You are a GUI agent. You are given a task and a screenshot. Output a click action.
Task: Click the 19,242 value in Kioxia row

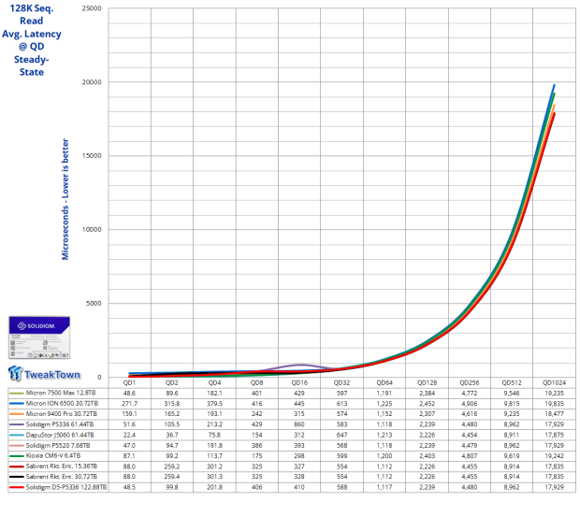554,456
